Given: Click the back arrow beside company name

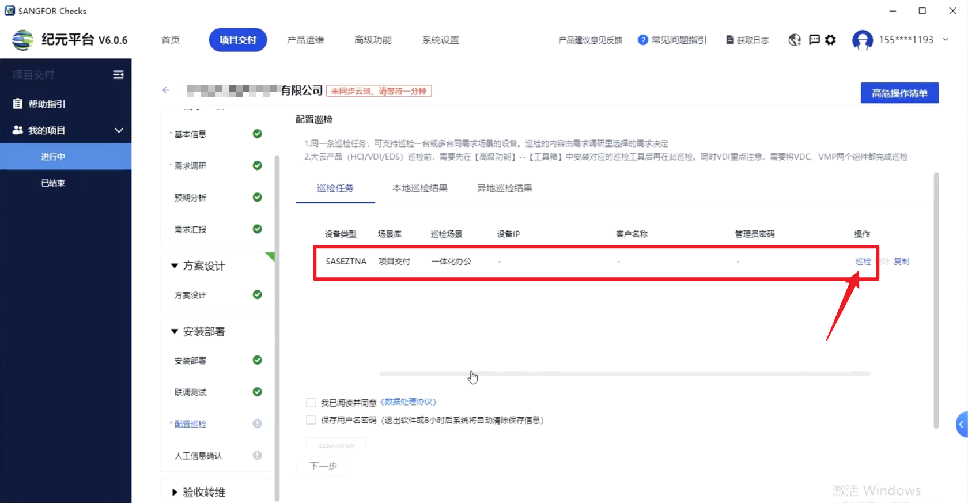Looking at the screenshot, I should pyautogui.click(x=166, y=90).
